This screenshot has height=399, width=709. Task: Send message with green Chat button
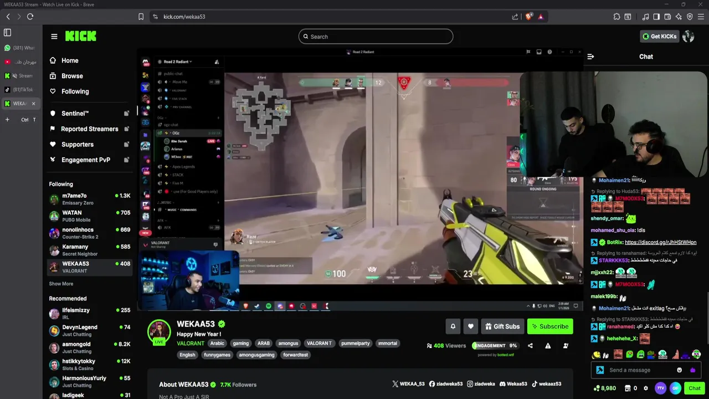pyautogui.click(x=695, y=388)
